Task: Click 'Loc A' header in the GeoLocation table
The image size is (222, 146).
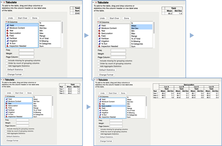Action: point(166,87)
